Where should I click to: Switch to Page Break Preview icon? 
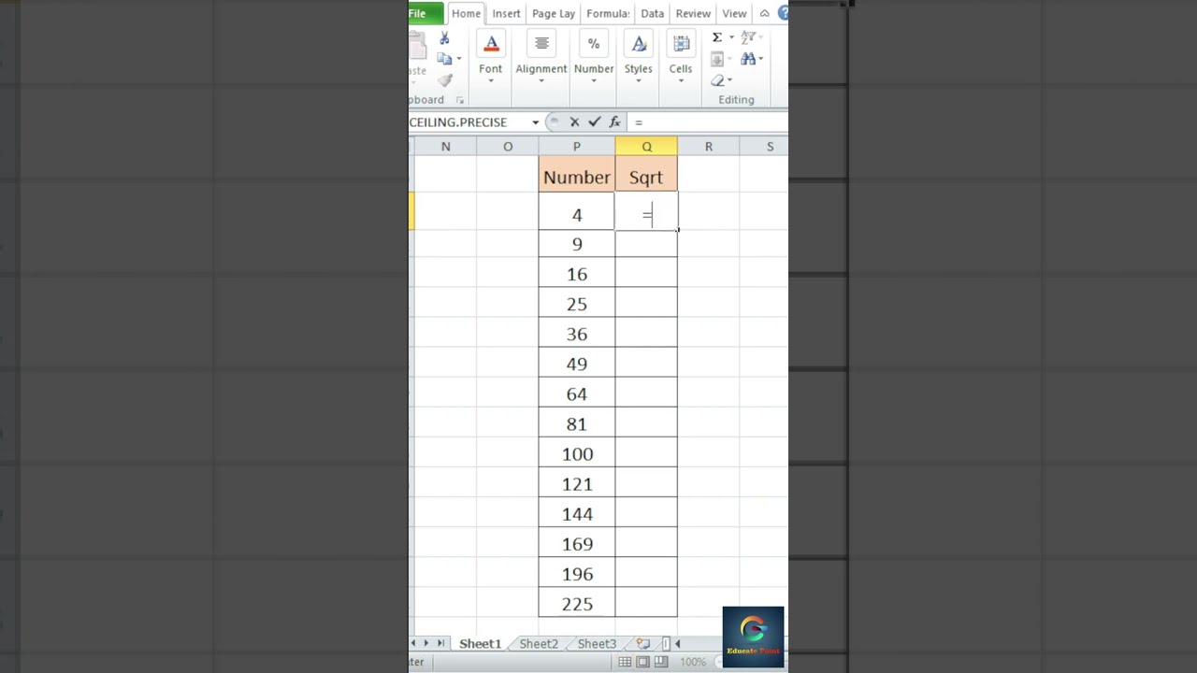(x=660, y=662)
